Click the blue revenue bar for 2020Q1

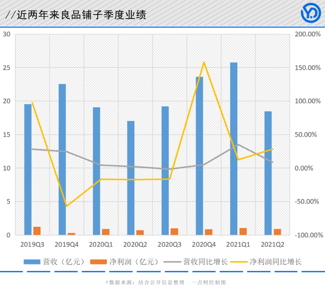[97, 171]
